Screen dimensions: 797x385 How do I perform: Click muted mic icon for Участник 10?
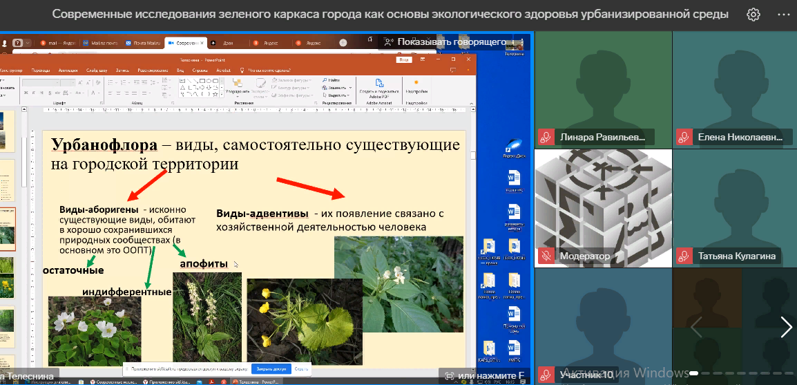tap(546, 375)
